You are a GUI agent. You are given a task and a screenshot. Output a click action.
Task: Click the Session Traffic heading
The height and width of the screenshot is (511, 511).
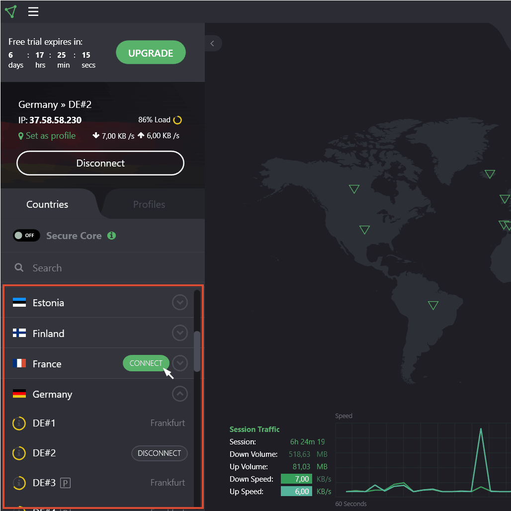click(x=255, y=429)
